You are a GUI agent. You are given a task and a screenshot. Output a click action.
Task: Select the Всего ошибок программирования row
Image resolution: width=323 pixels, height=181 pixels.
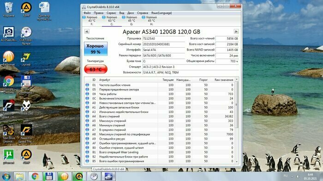coord(160,161)
